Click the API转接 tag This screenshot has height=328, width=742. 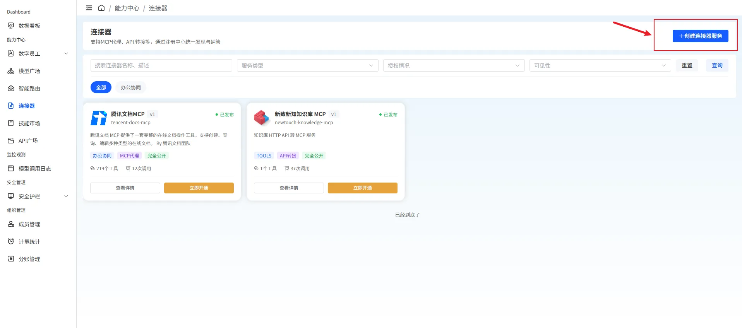coord(288,155)
